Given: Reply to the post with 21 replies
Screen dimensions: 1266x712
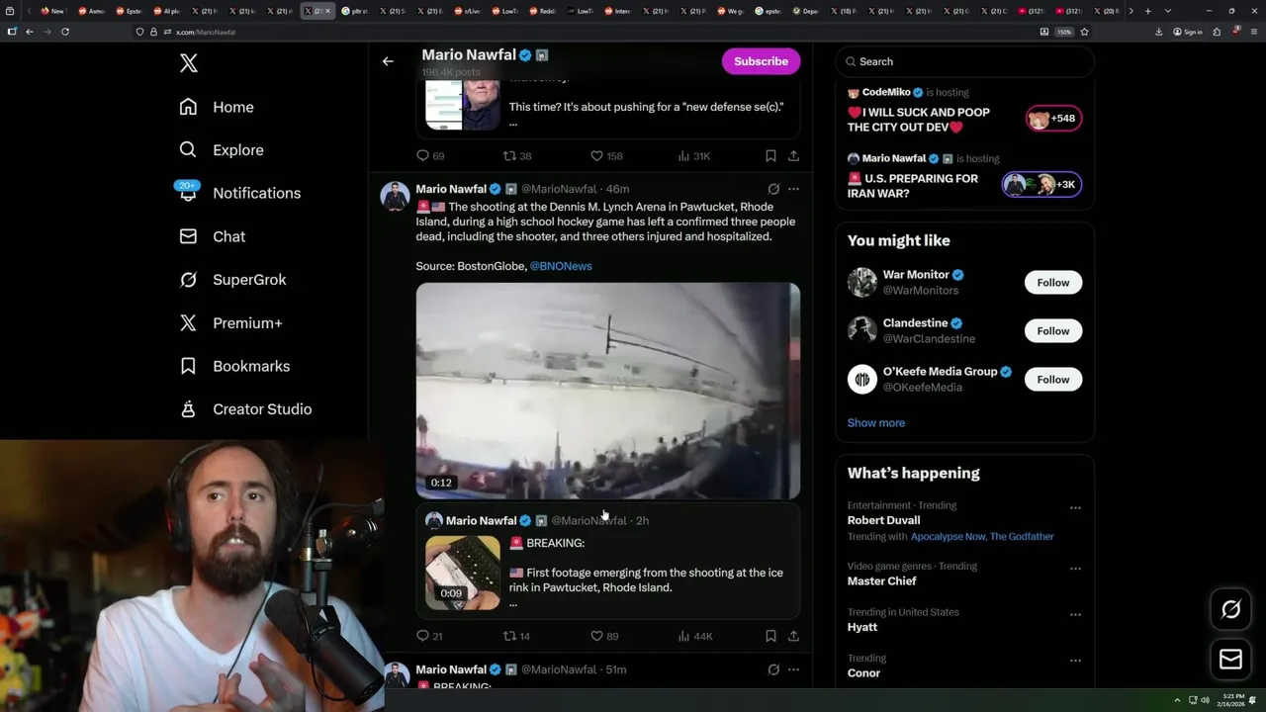Looking at the screenshot, I should 429,636.
